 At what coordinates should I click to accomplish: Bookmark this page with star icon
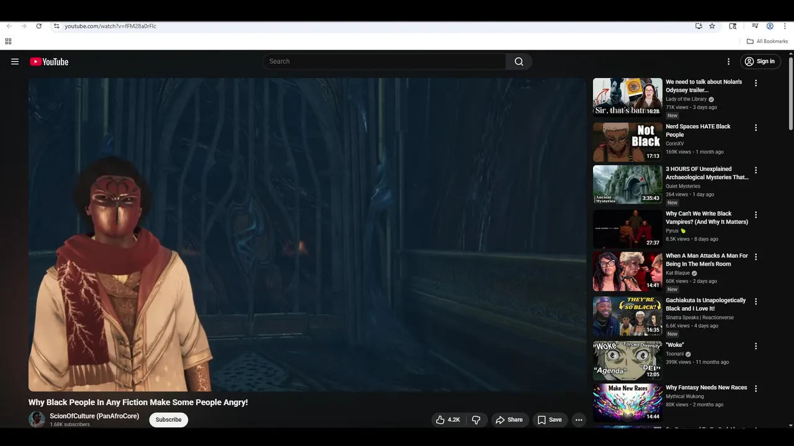(x=712, y=26)
